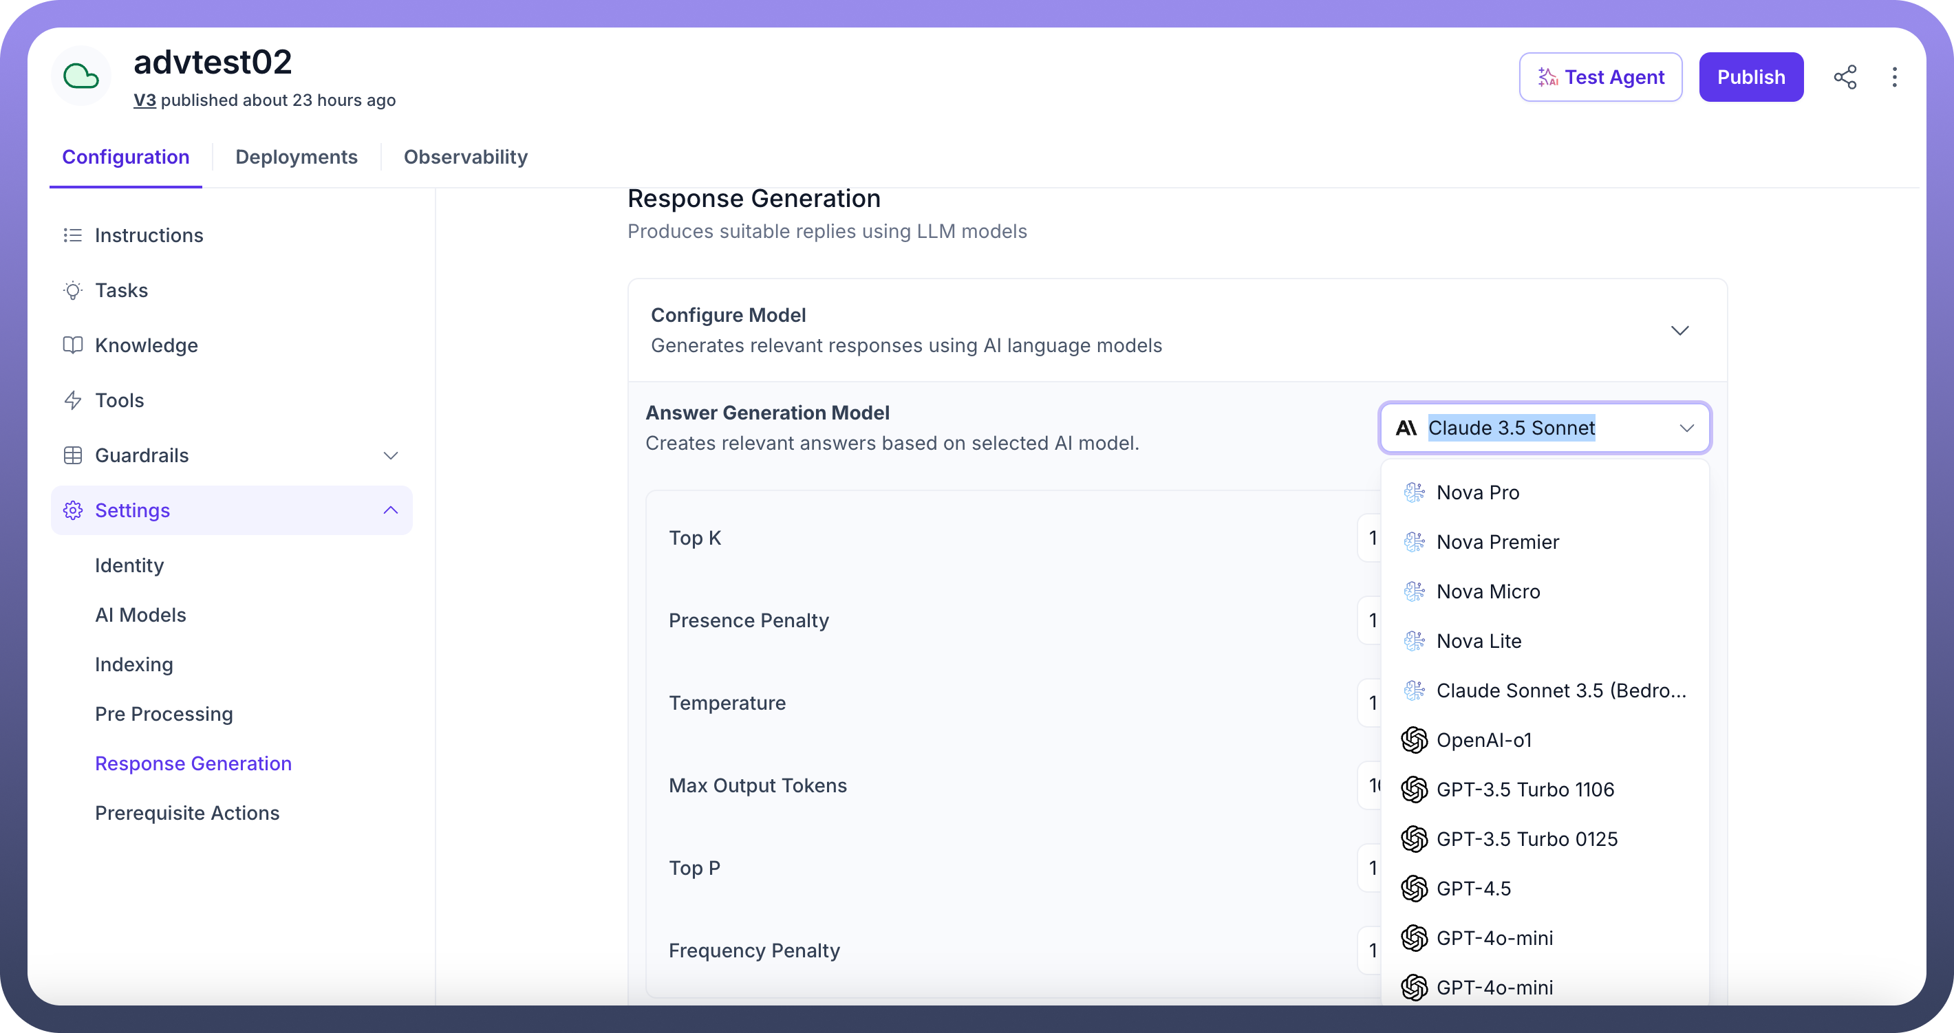Close the Answer Generation Model dropdown arrow
The height and width of the screenshot is (1033, 1954).
1686,428
